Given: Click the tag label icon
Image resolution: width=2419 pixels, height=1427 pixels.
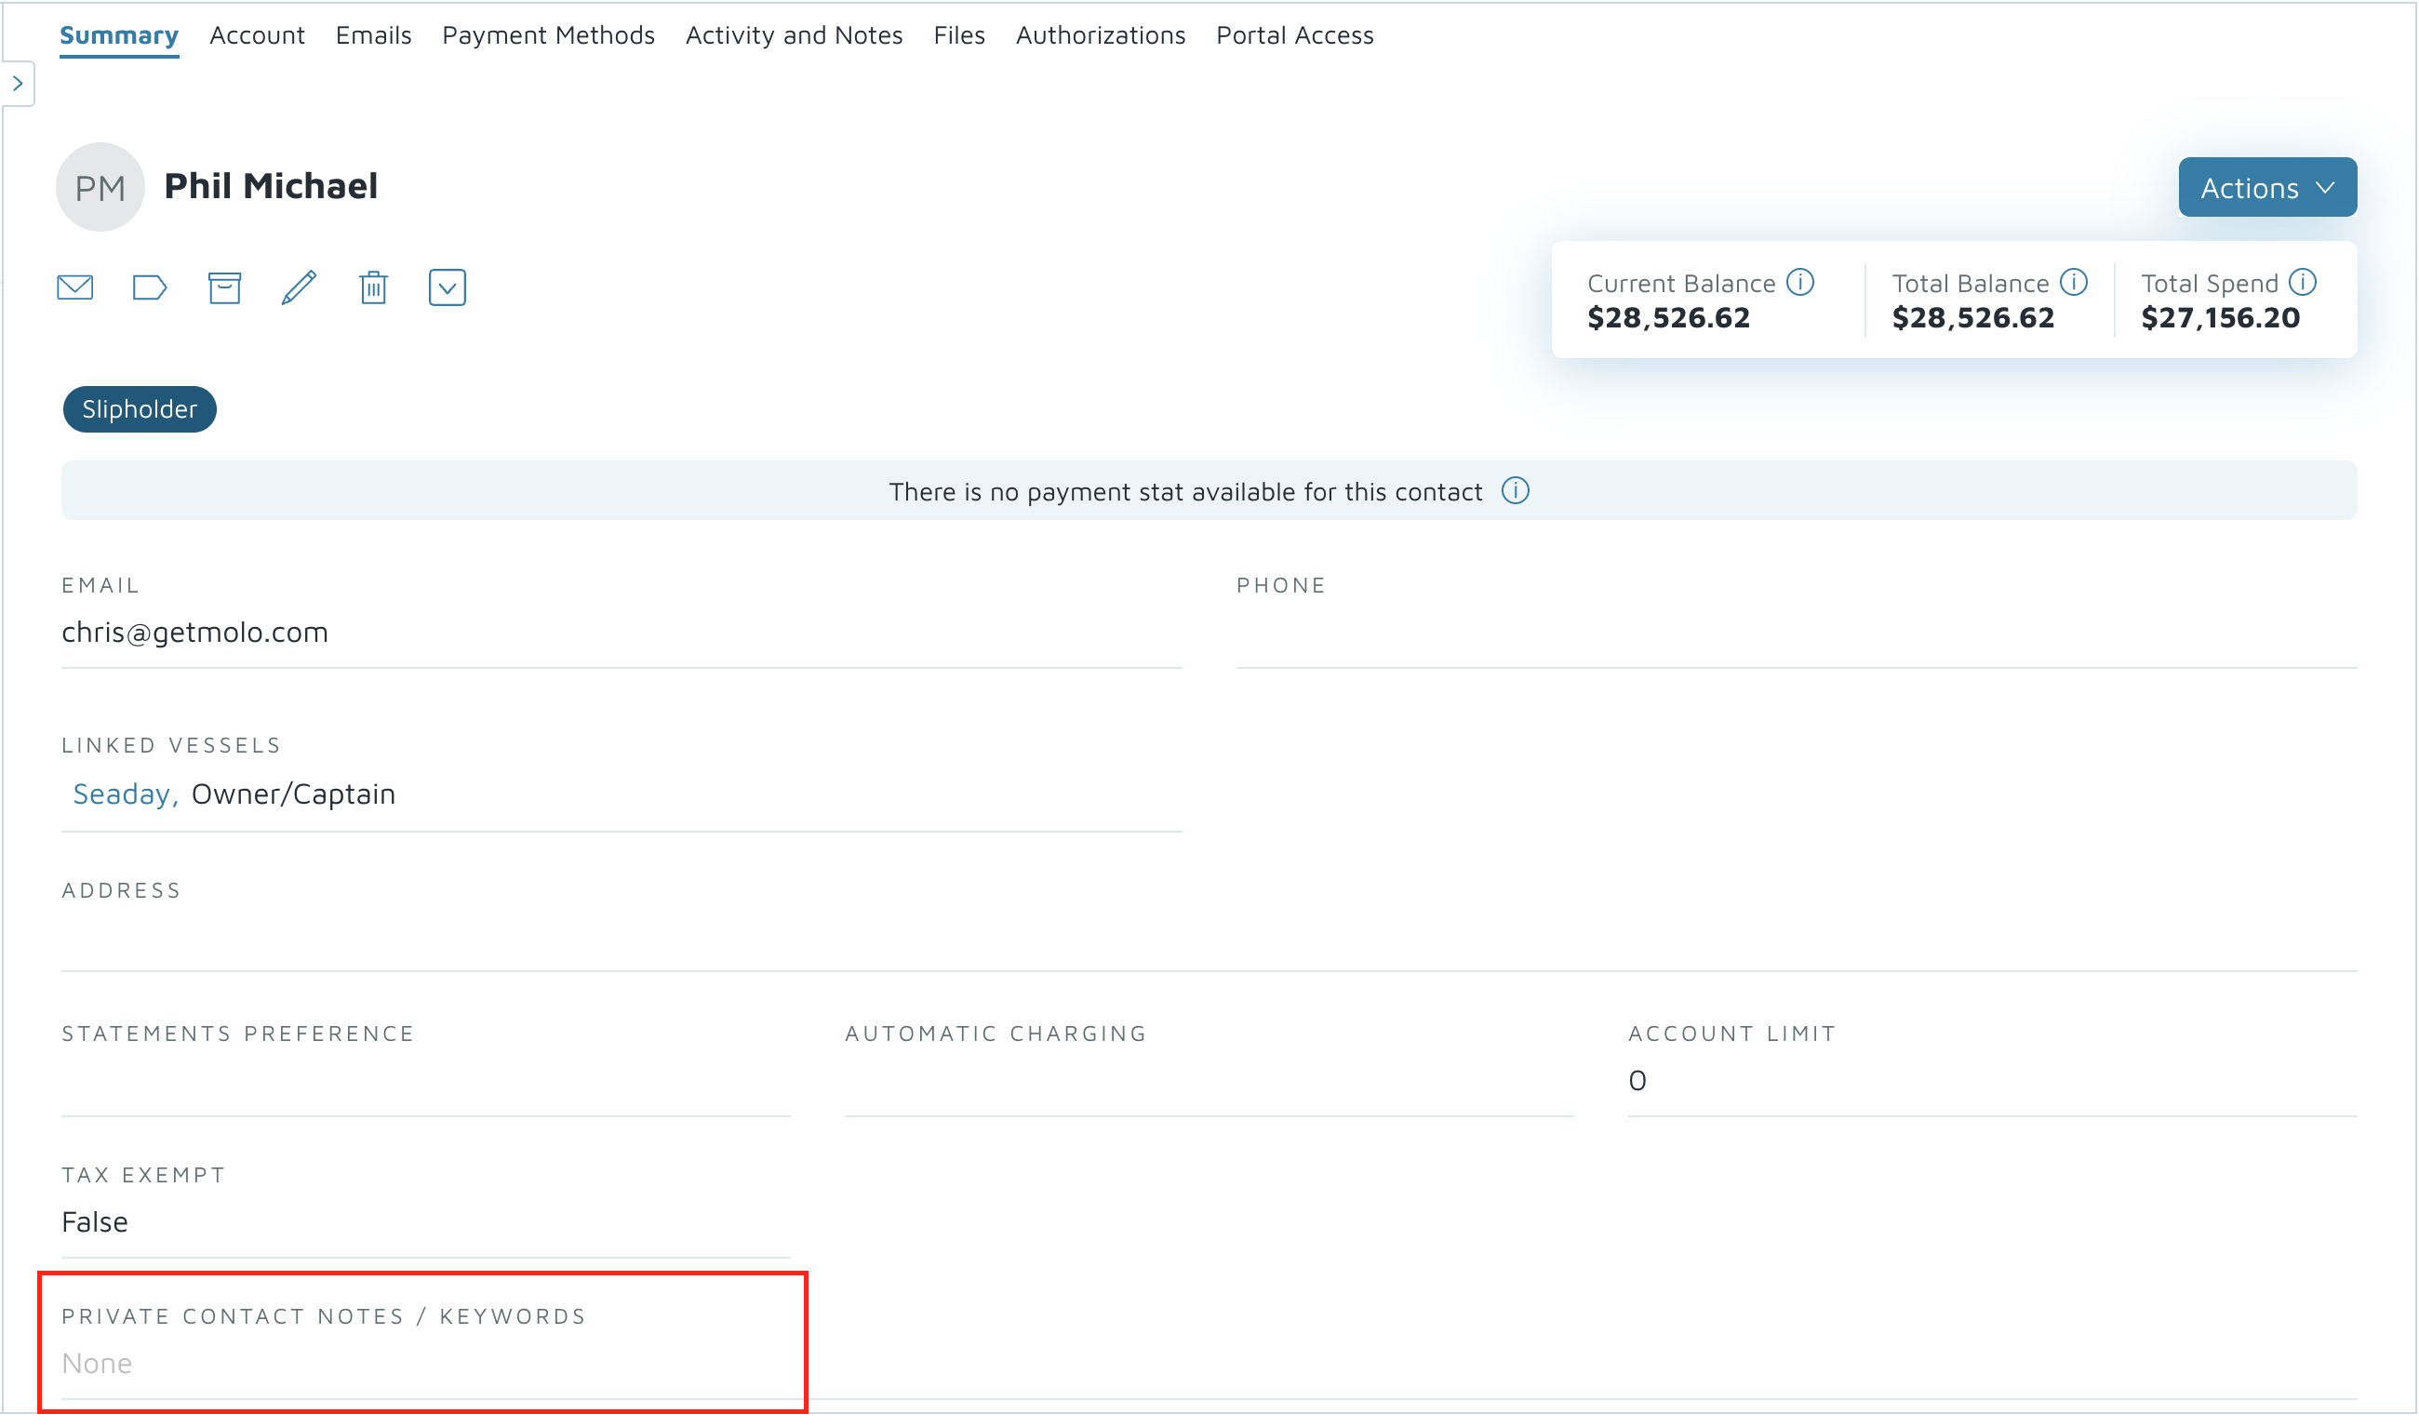Looking at the screenshot, I should [x=149, y=287].
